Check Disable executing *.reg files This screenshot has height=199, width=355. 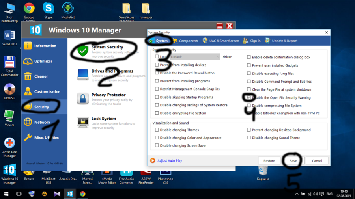(x=249, y=73)
